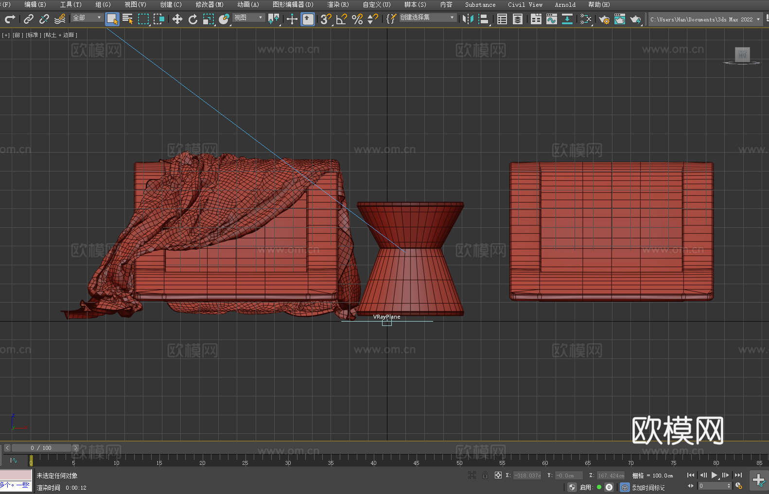Open the 渲染(R) menu
This screenshot has width=769, height=494.
click(338, 4)
